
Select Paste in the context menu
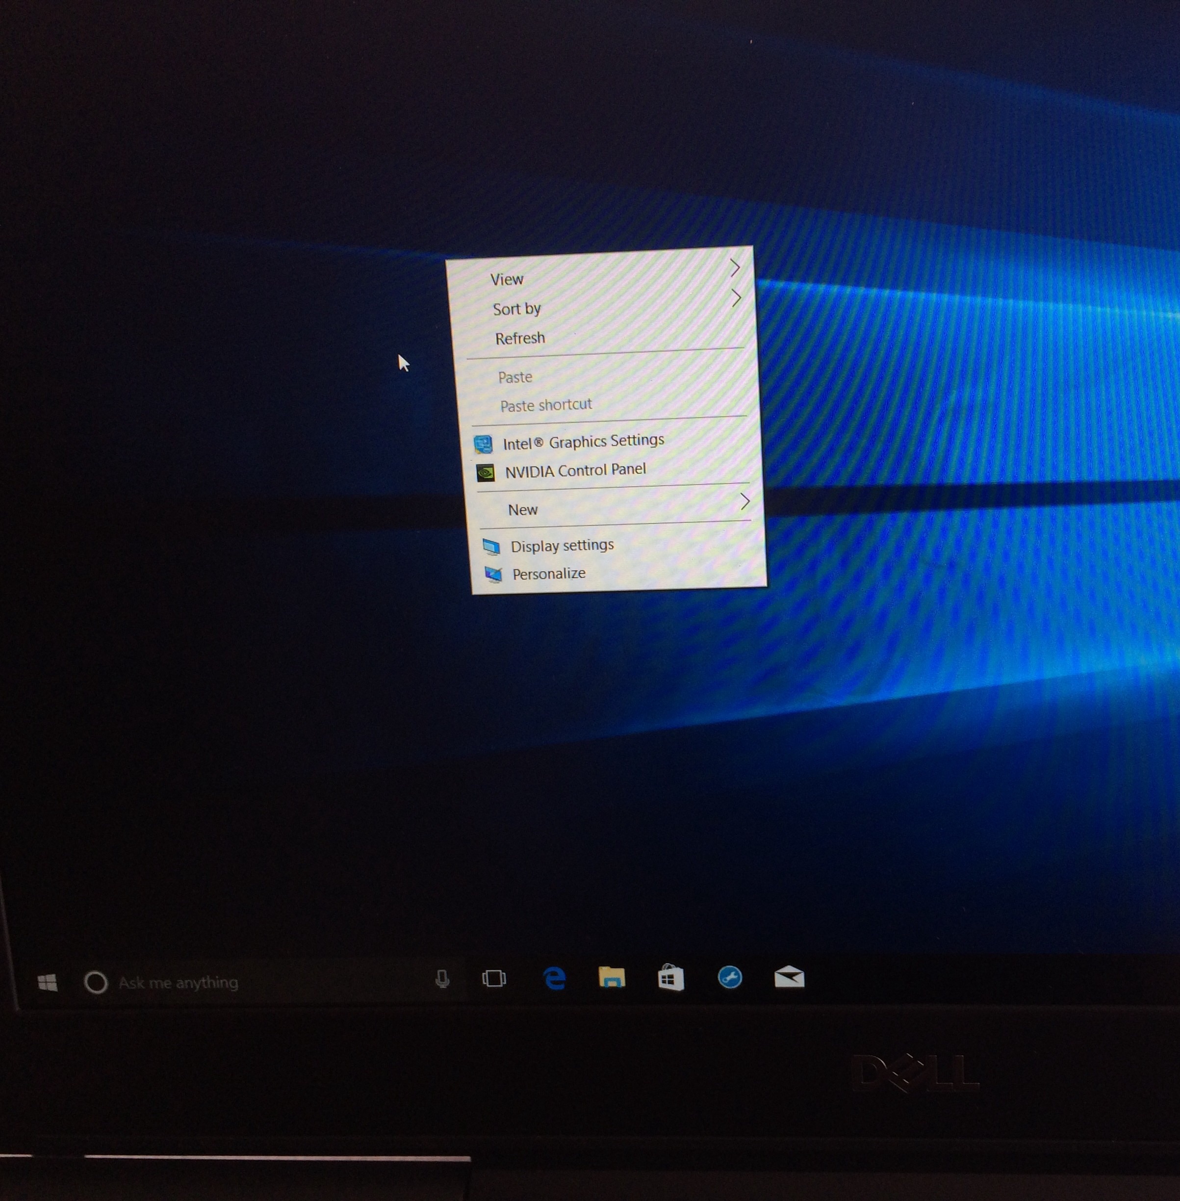(515, 377)
